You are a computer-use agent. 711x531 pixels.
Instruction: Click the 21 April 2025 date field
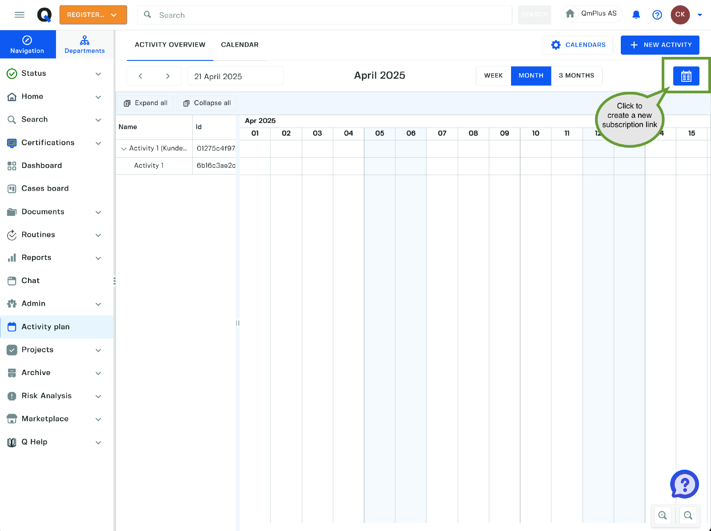tap(235, 76)
